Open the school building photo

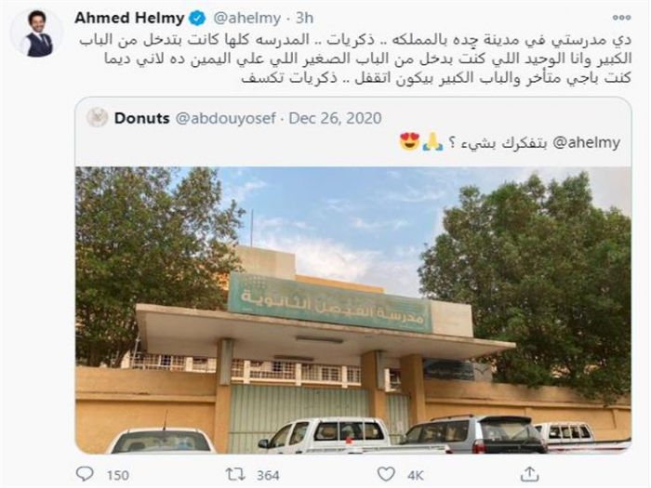[353, 310]
